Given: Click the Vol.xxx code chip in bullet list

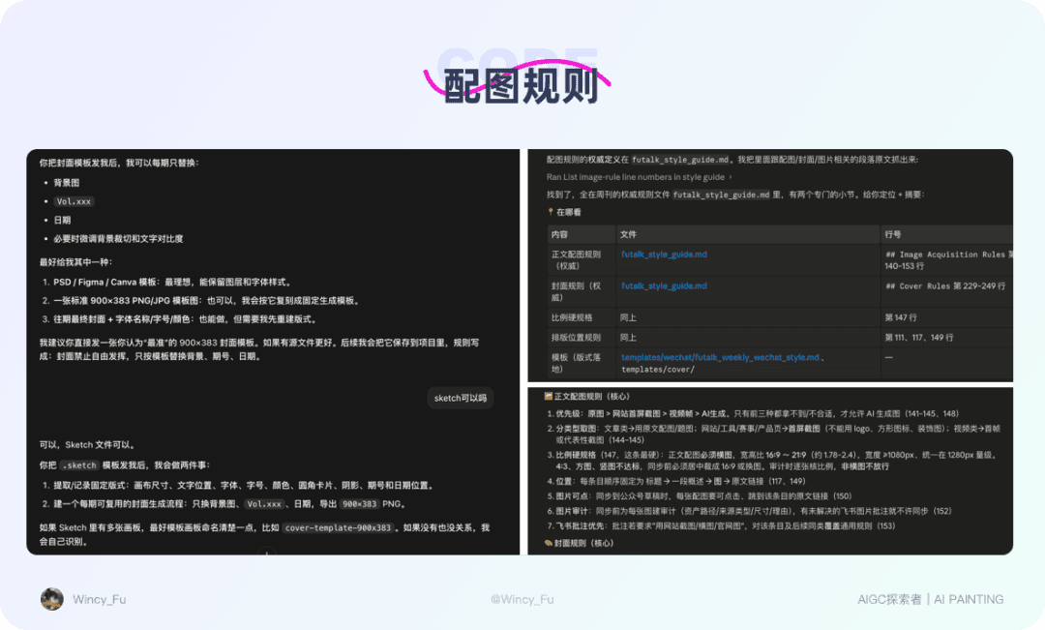Looking at the screenshot, I should point(74,201).
